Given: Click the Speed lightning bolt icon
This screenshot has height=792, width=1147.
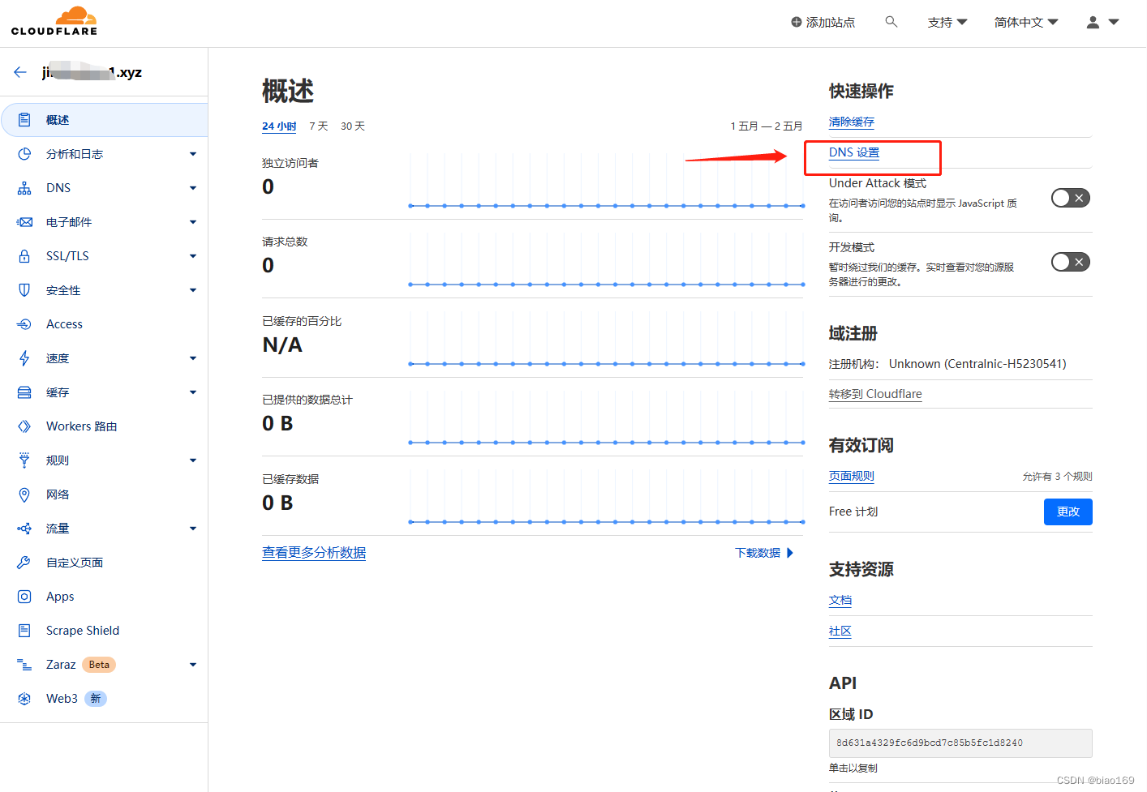Looking at the screenshot, I should [x=24, y=358].
